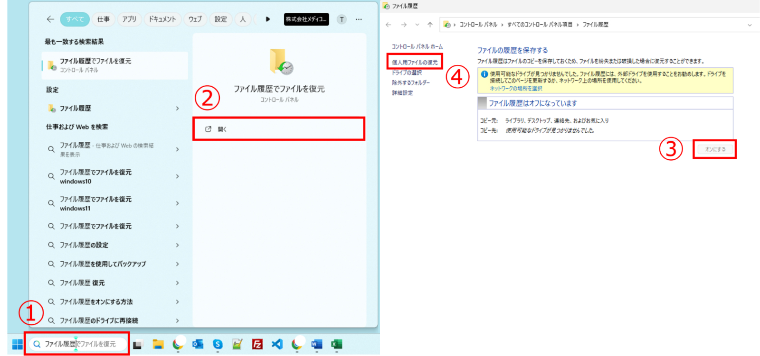Go back in the search panel
The width and height of the screenshot is (760, 356).
point(50,19)
